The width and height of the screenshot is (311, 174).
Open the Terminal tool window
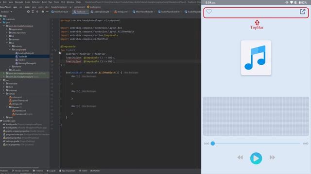pyautogui.click(x=38, y=171)
